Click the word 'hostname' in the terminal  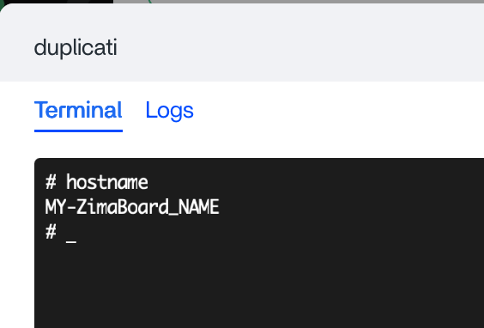tap(107, 182)
